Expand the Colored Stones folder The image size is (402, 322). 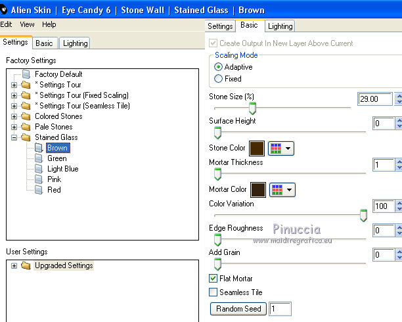[14, 116]
